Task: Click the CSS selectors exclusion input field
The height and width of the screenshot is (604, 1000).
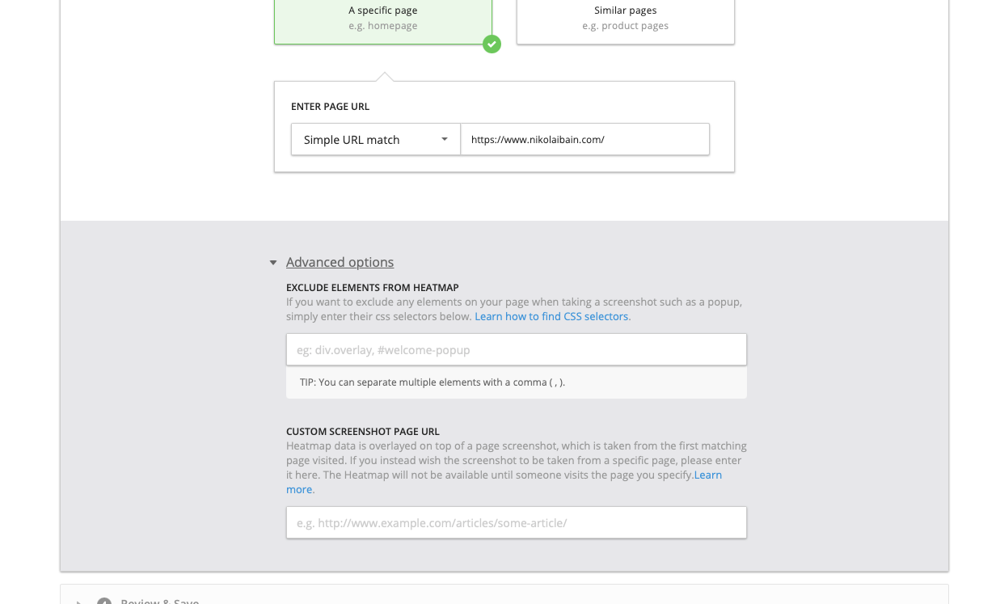Action: [516, 350]
